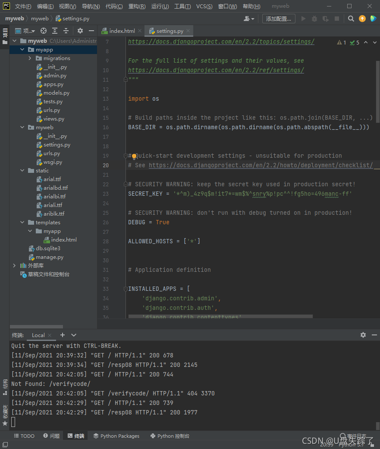This screenshot has width=380, height=449.
Task: Open the topics/settings docs link on line 7
Action: (221, 41)
